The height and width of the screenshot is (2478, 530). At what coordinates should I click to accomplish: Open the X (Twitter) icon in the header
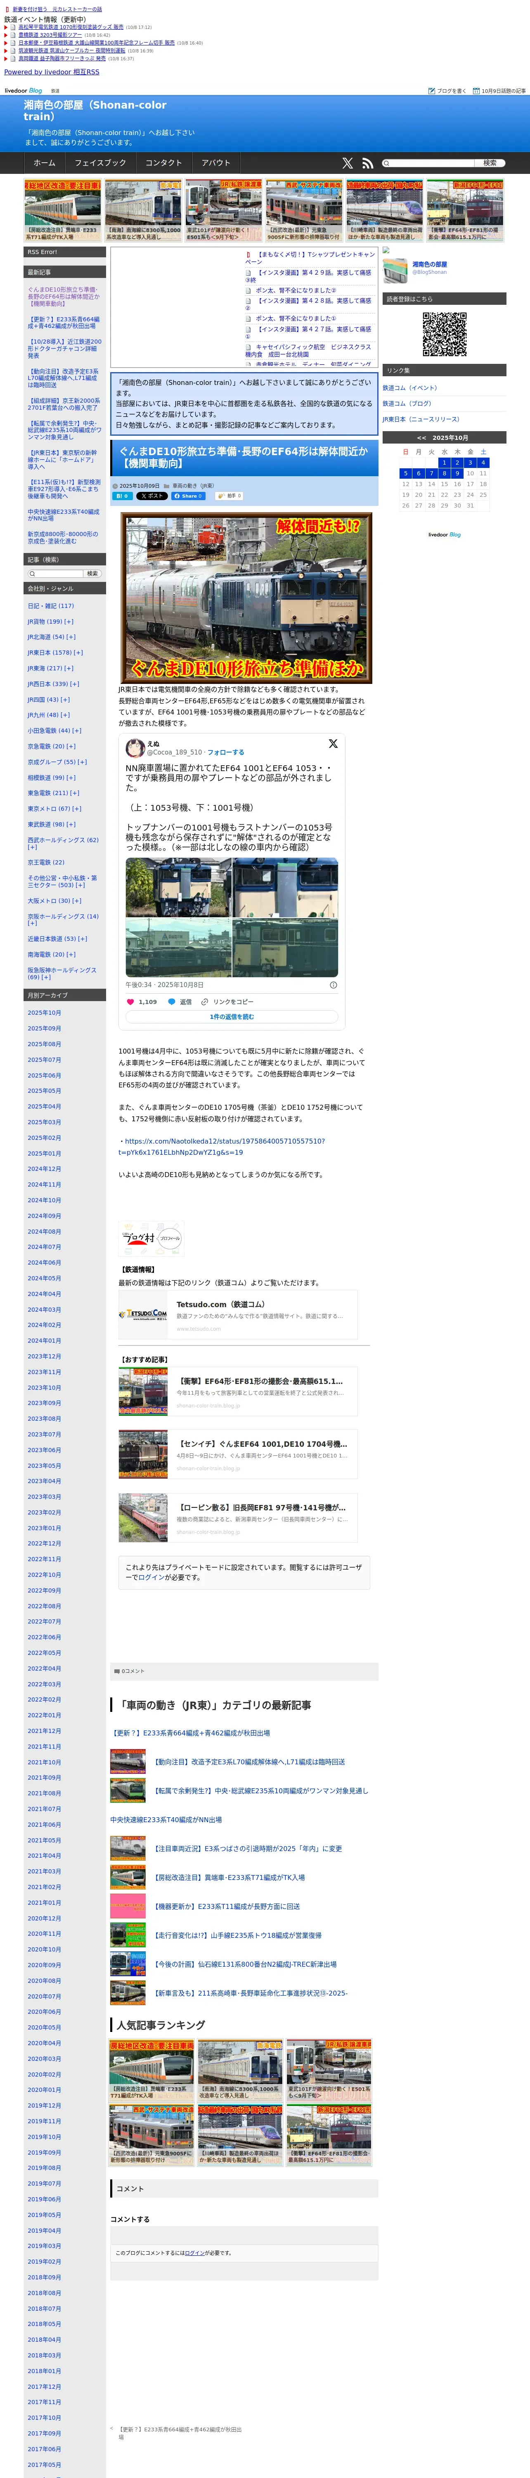(347, 164)
